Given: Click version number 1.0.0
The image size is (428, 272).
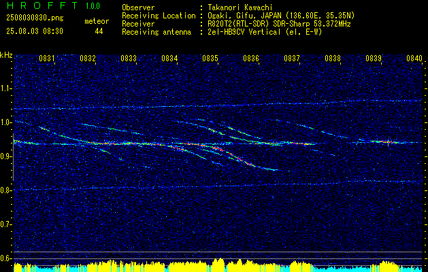Looking at the screenshot, I should click(93, 6).
